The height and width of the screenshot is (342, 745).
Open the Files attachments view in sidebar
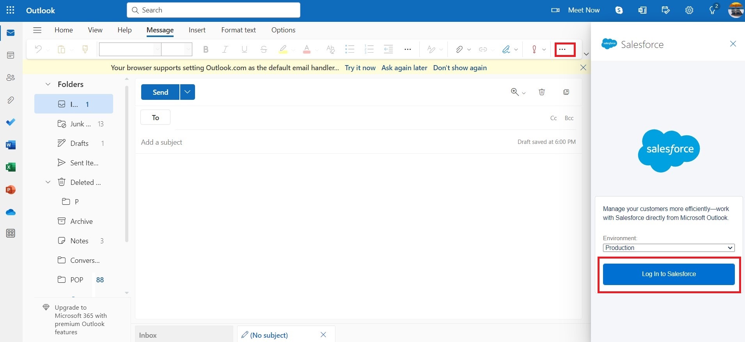pyautogui.click(x=11, y=100)
